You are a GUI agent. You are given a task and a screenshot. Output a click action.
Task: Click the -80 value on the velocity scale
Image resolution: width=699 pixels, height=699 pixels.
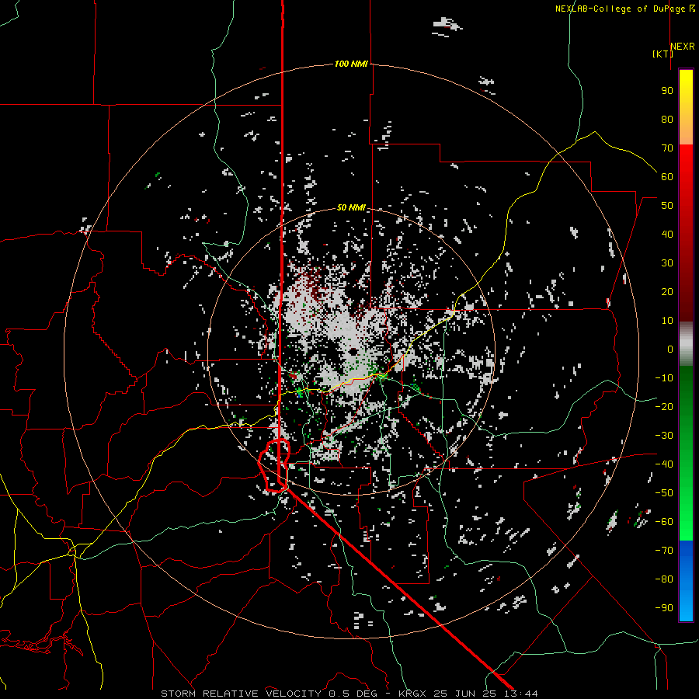tap(664, 579)
